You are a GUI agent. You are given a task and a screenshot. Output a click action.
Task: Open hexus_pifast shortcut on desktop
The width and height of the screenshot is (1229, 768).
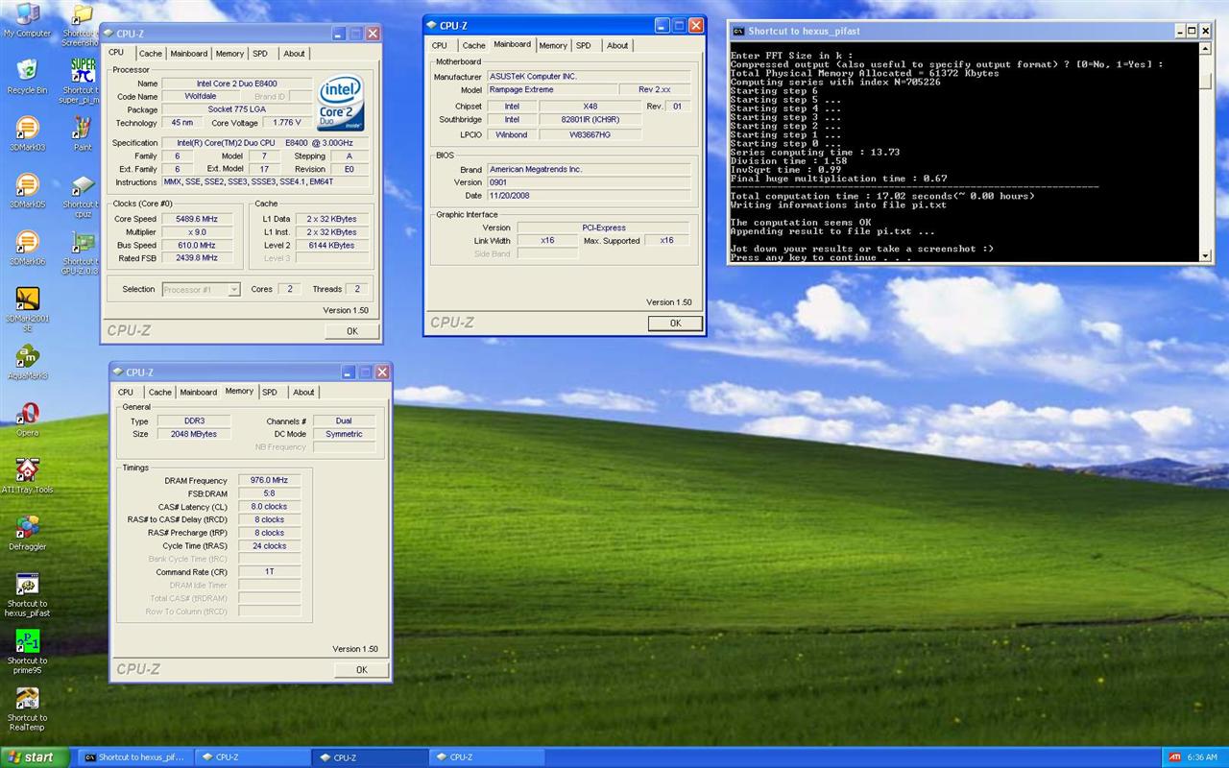(x=27, y=584)
